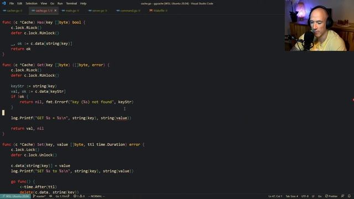
Task: Close the cache.go tab
Action: (x=55, y=11)
